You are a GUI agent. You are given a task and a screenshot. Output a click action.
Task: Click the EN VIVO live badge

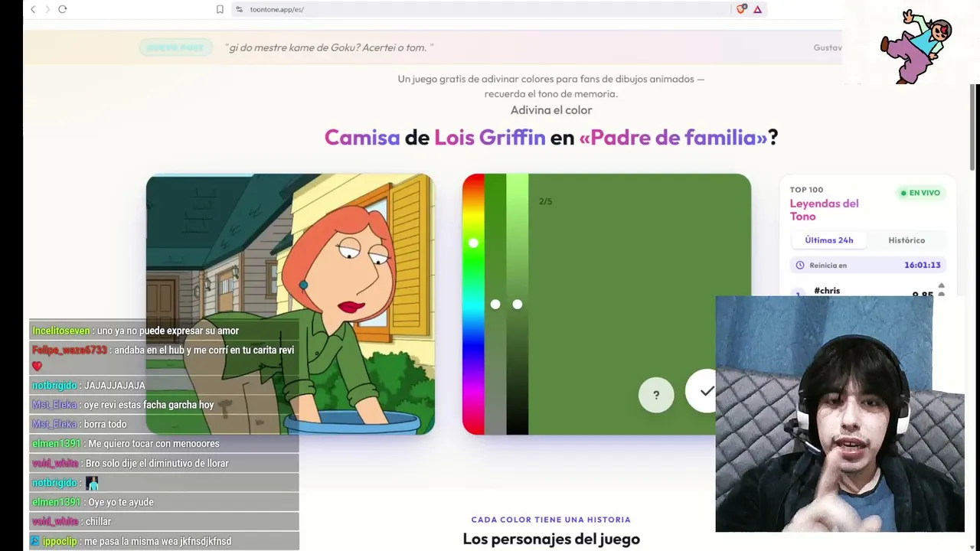click(920, 193)
